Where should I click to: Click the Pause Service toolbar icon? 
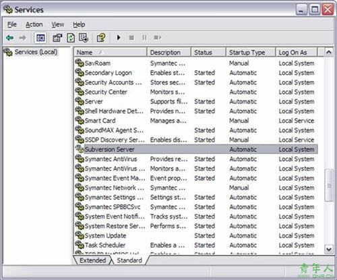click(x=144, y=38)
